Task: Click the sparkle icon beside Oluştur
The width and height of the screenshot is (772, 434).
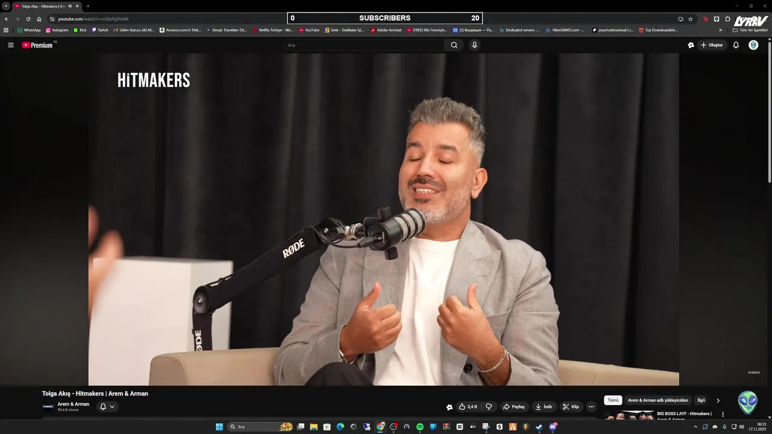Action: click(691, 45)
